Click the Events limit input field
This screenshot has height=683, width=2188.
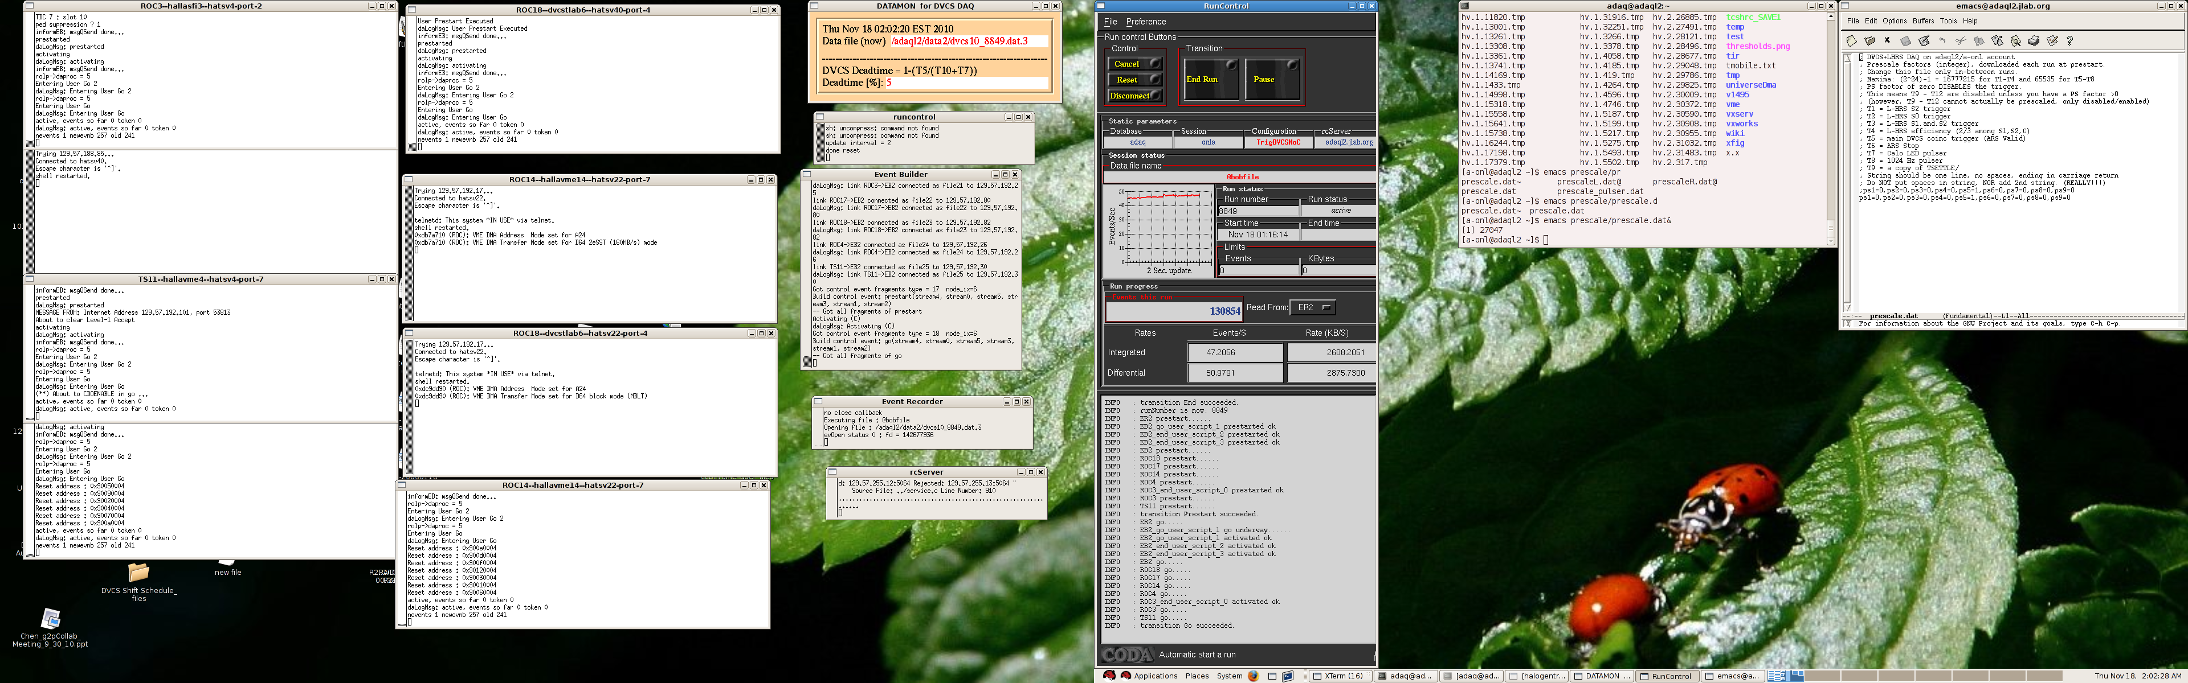1258,271
